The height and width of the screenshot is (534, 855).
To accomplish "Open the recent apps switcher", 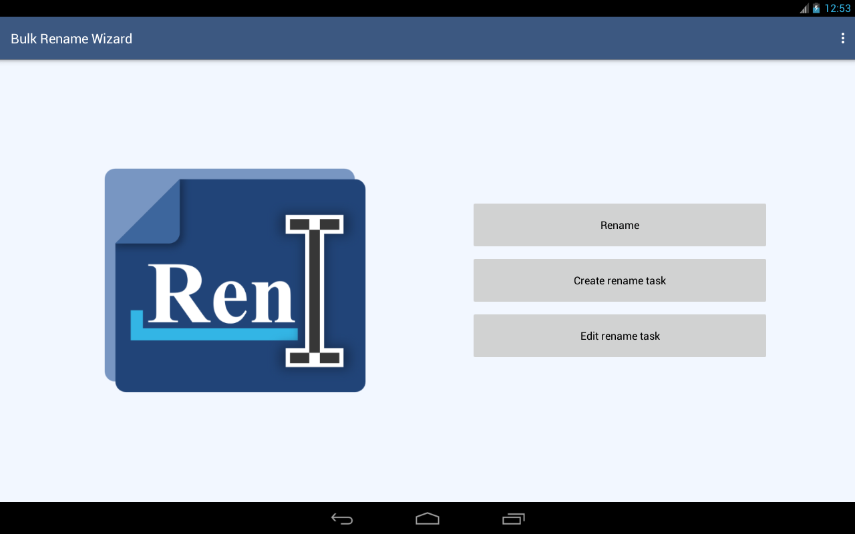I will click(x=513, y=519).
